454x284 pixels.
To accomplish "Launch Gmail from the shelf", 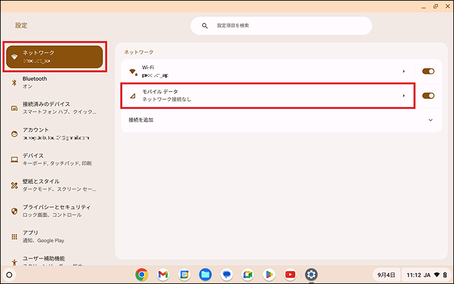I will (163, 274).
